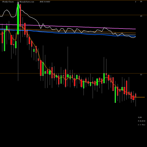Screen dimensions: 147x147
Task: Click the volume text "V: 0.15 X"
Action: [x=141, y=121]
